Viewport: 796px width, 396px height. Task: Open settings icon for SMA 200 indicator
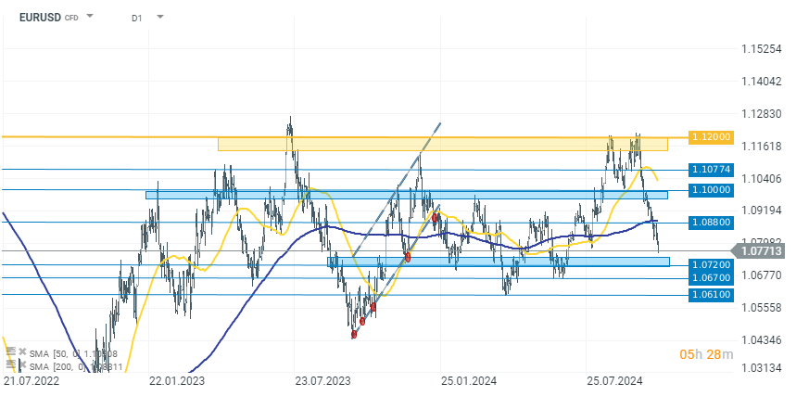click(11, 364)
